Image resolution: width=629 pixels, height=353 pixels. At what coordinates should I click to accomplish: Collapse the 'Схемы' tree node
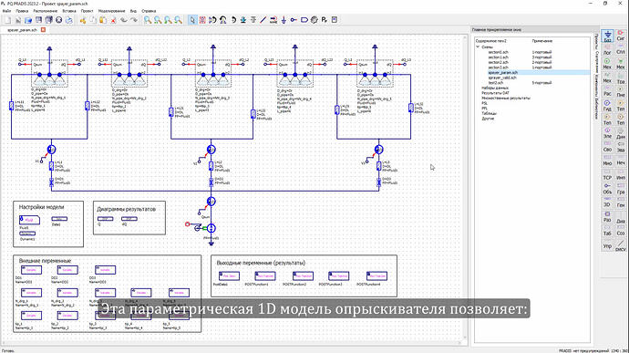point(478,47)
